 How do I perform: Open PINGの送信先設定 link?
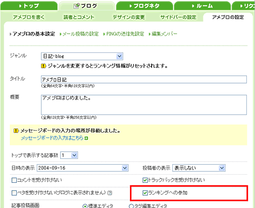(125, 34)
